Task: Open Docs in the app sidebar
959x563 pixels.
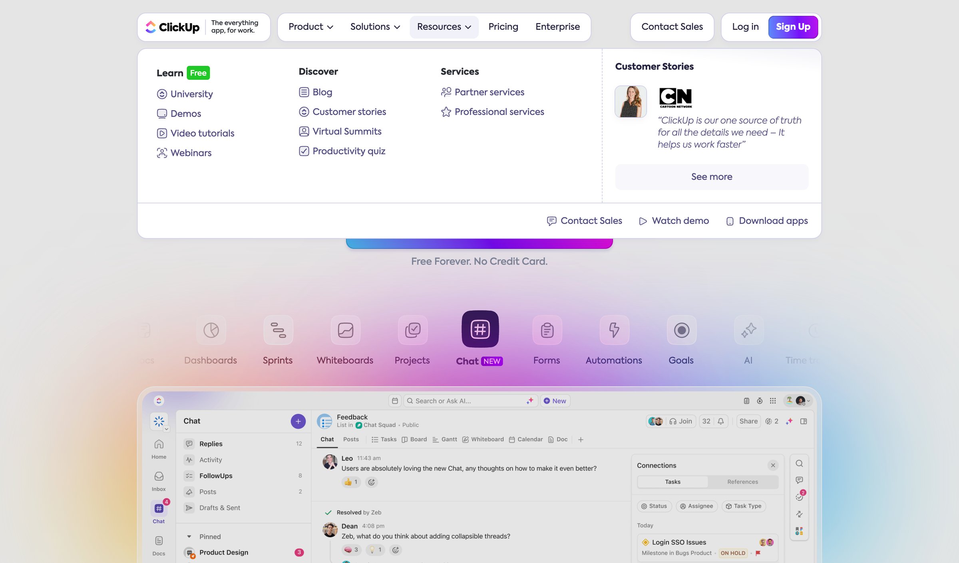Action: coord(159,546)
